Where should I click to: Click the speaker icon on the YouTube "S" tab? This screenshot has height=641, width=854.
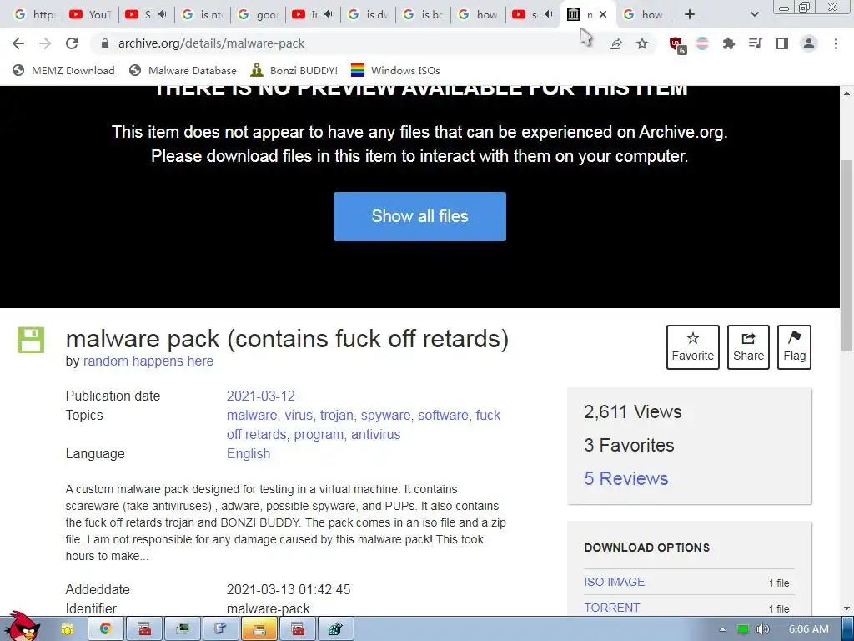(162, 15)
